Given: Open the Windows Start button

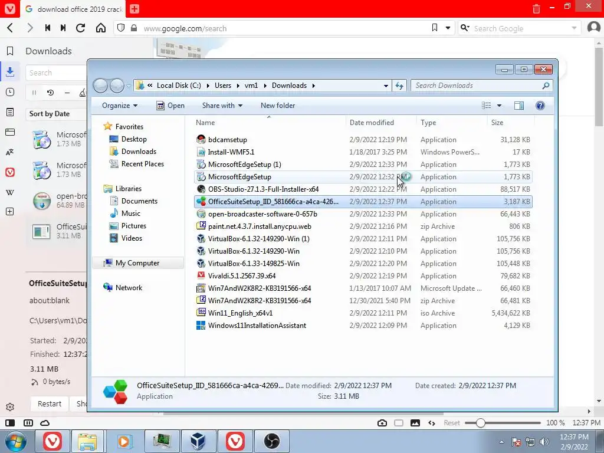Looking at the screenshot, I should click(x=15, y=441).
